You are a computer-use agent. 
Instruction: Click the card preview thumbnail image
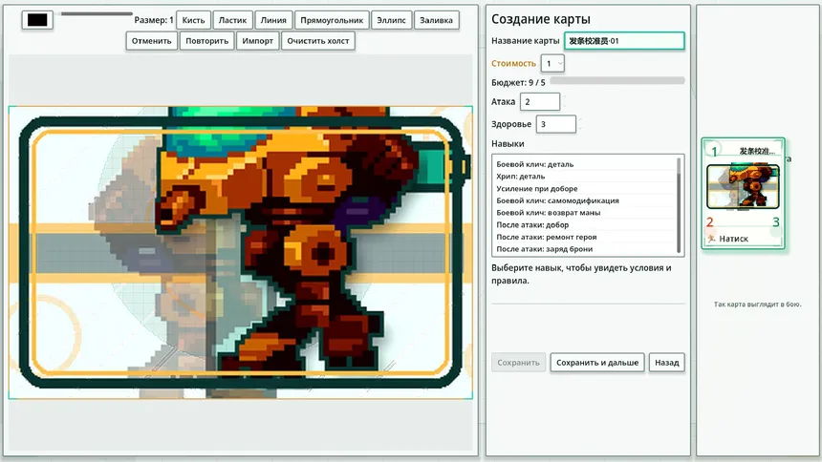pos(743,186)
